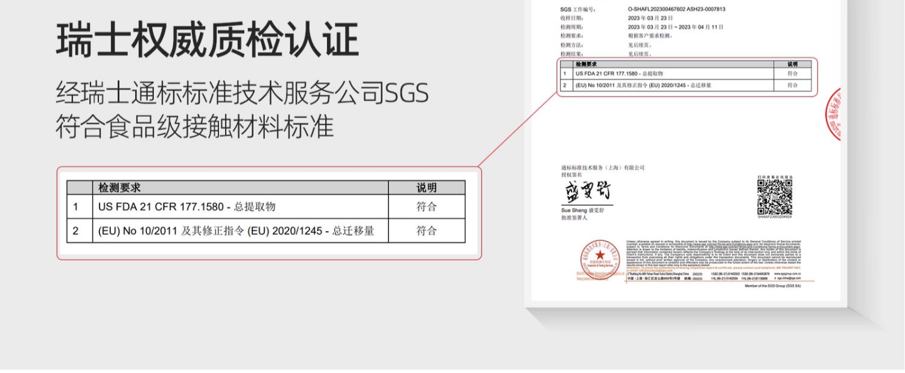Click "检测要求" header in the enlarged table

(x=119, y=188)
